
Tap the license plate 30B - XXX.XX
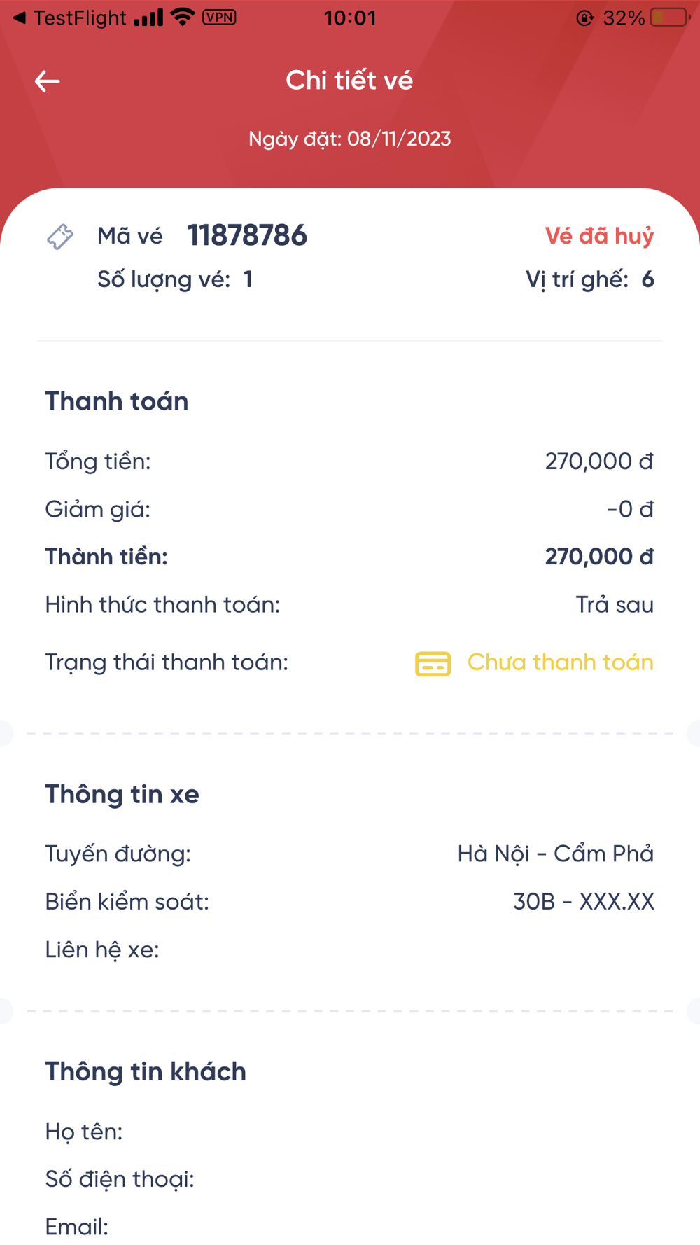tap(584, 902)
